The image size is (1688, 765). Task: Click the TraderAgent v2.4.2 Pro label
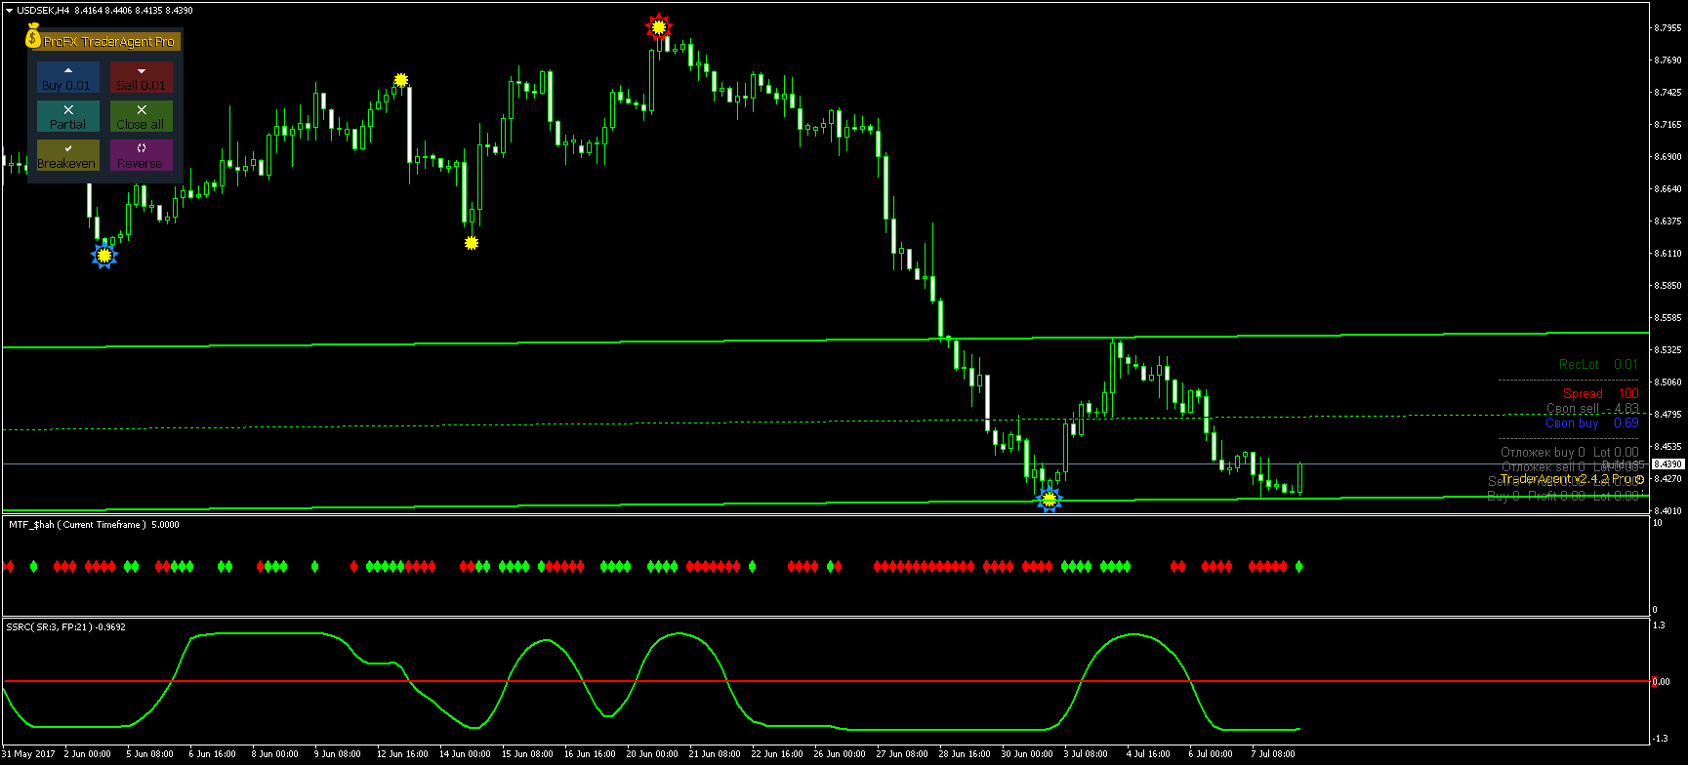pyautogui.click(x=1566, y=479)
